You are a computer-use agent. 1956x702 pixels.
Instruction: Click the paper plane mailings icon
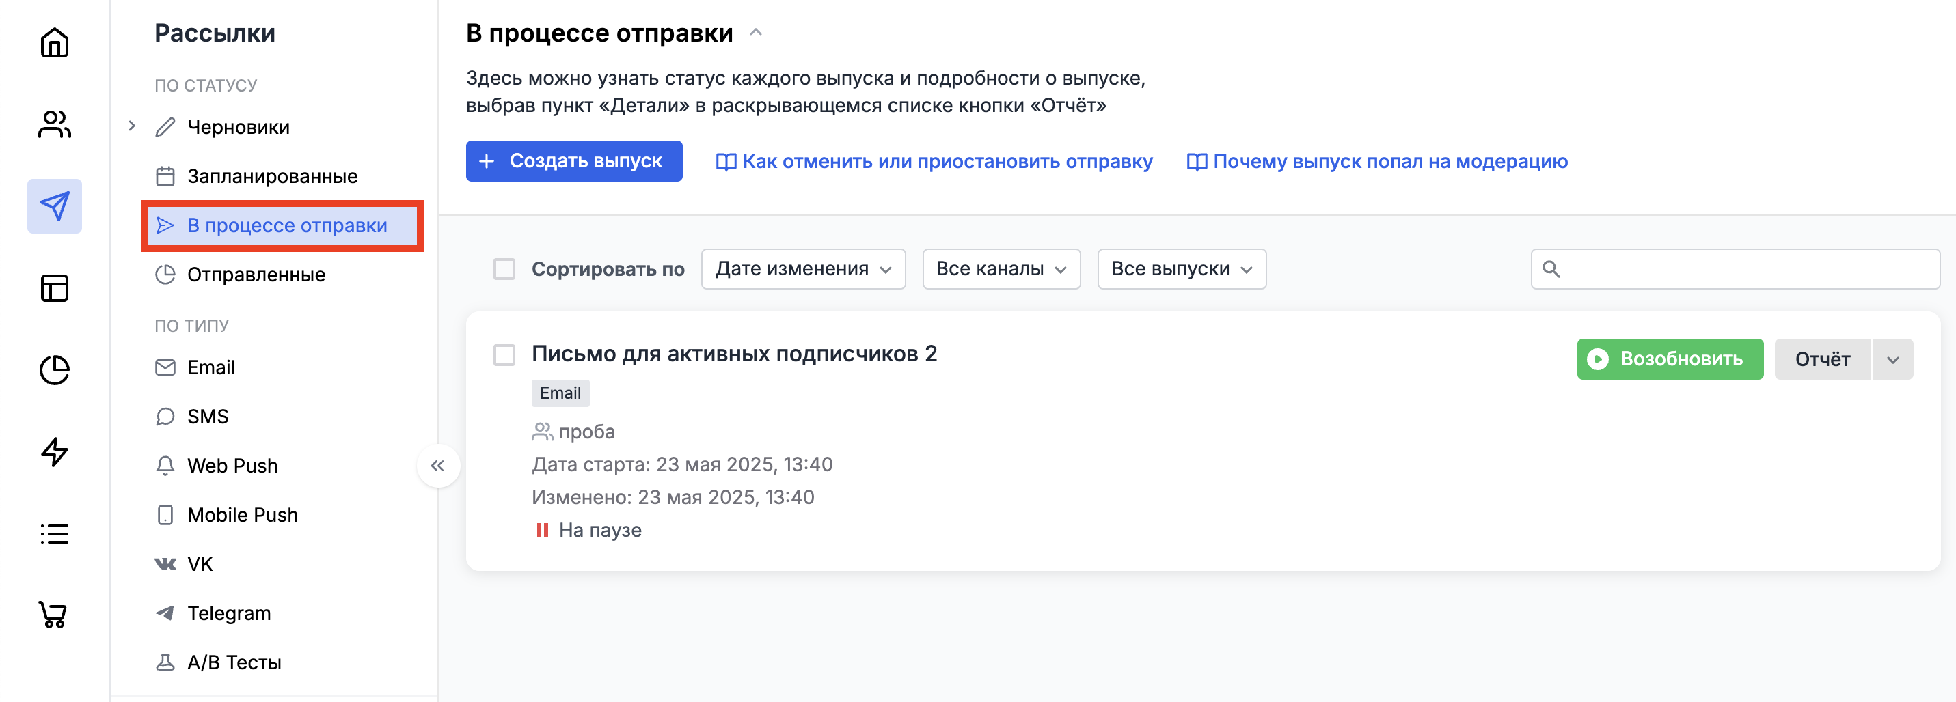[54, 206]
